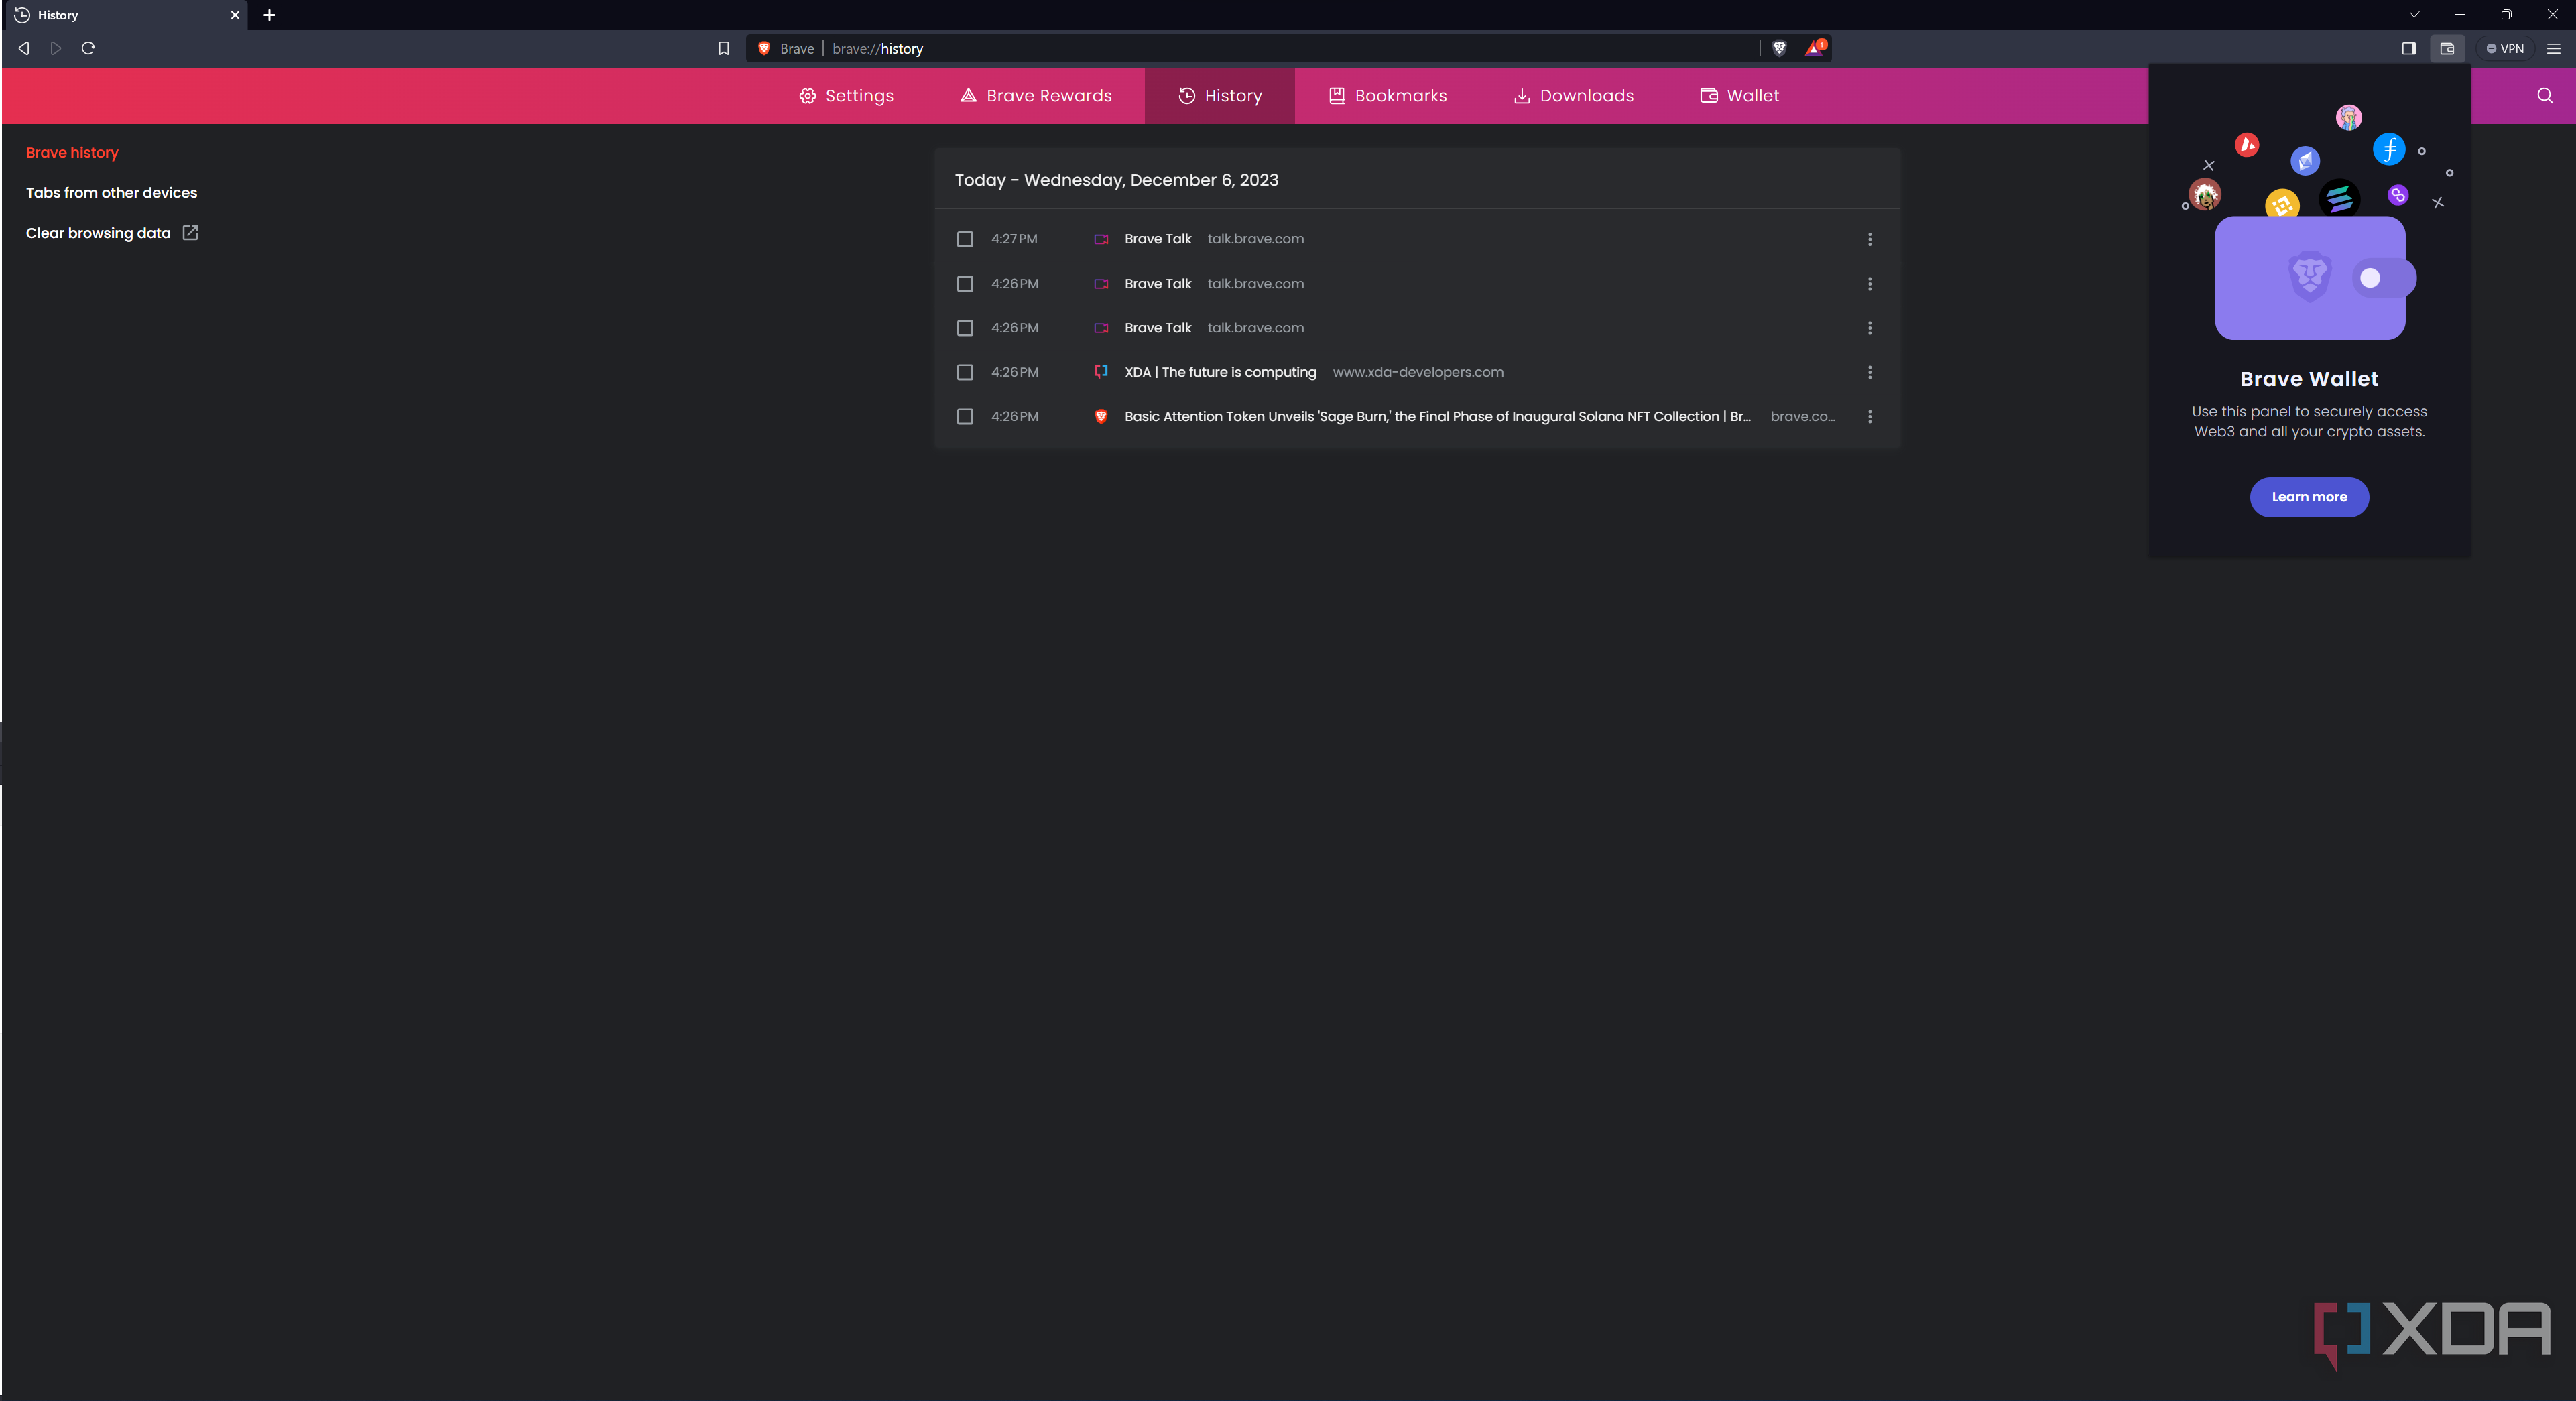Select the Basic Attention Token entry checkbox
Screen dimensions: 2576x1401
(x=965, y=416)
